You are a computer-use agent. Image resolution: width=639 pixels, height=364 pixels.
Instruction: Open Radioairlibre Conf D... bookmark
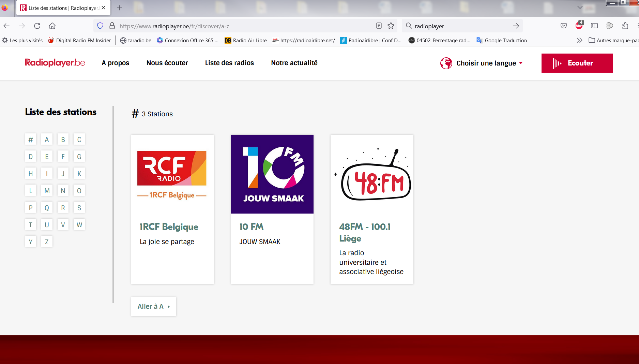click(371, 40)
